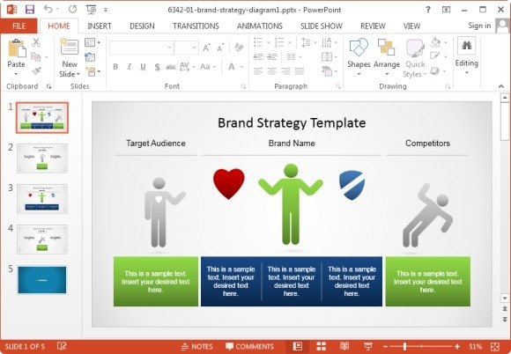Viewport: 511px width, 354px height.
Task: Toggle text Shadow formatting
Action: click(157, 67)
